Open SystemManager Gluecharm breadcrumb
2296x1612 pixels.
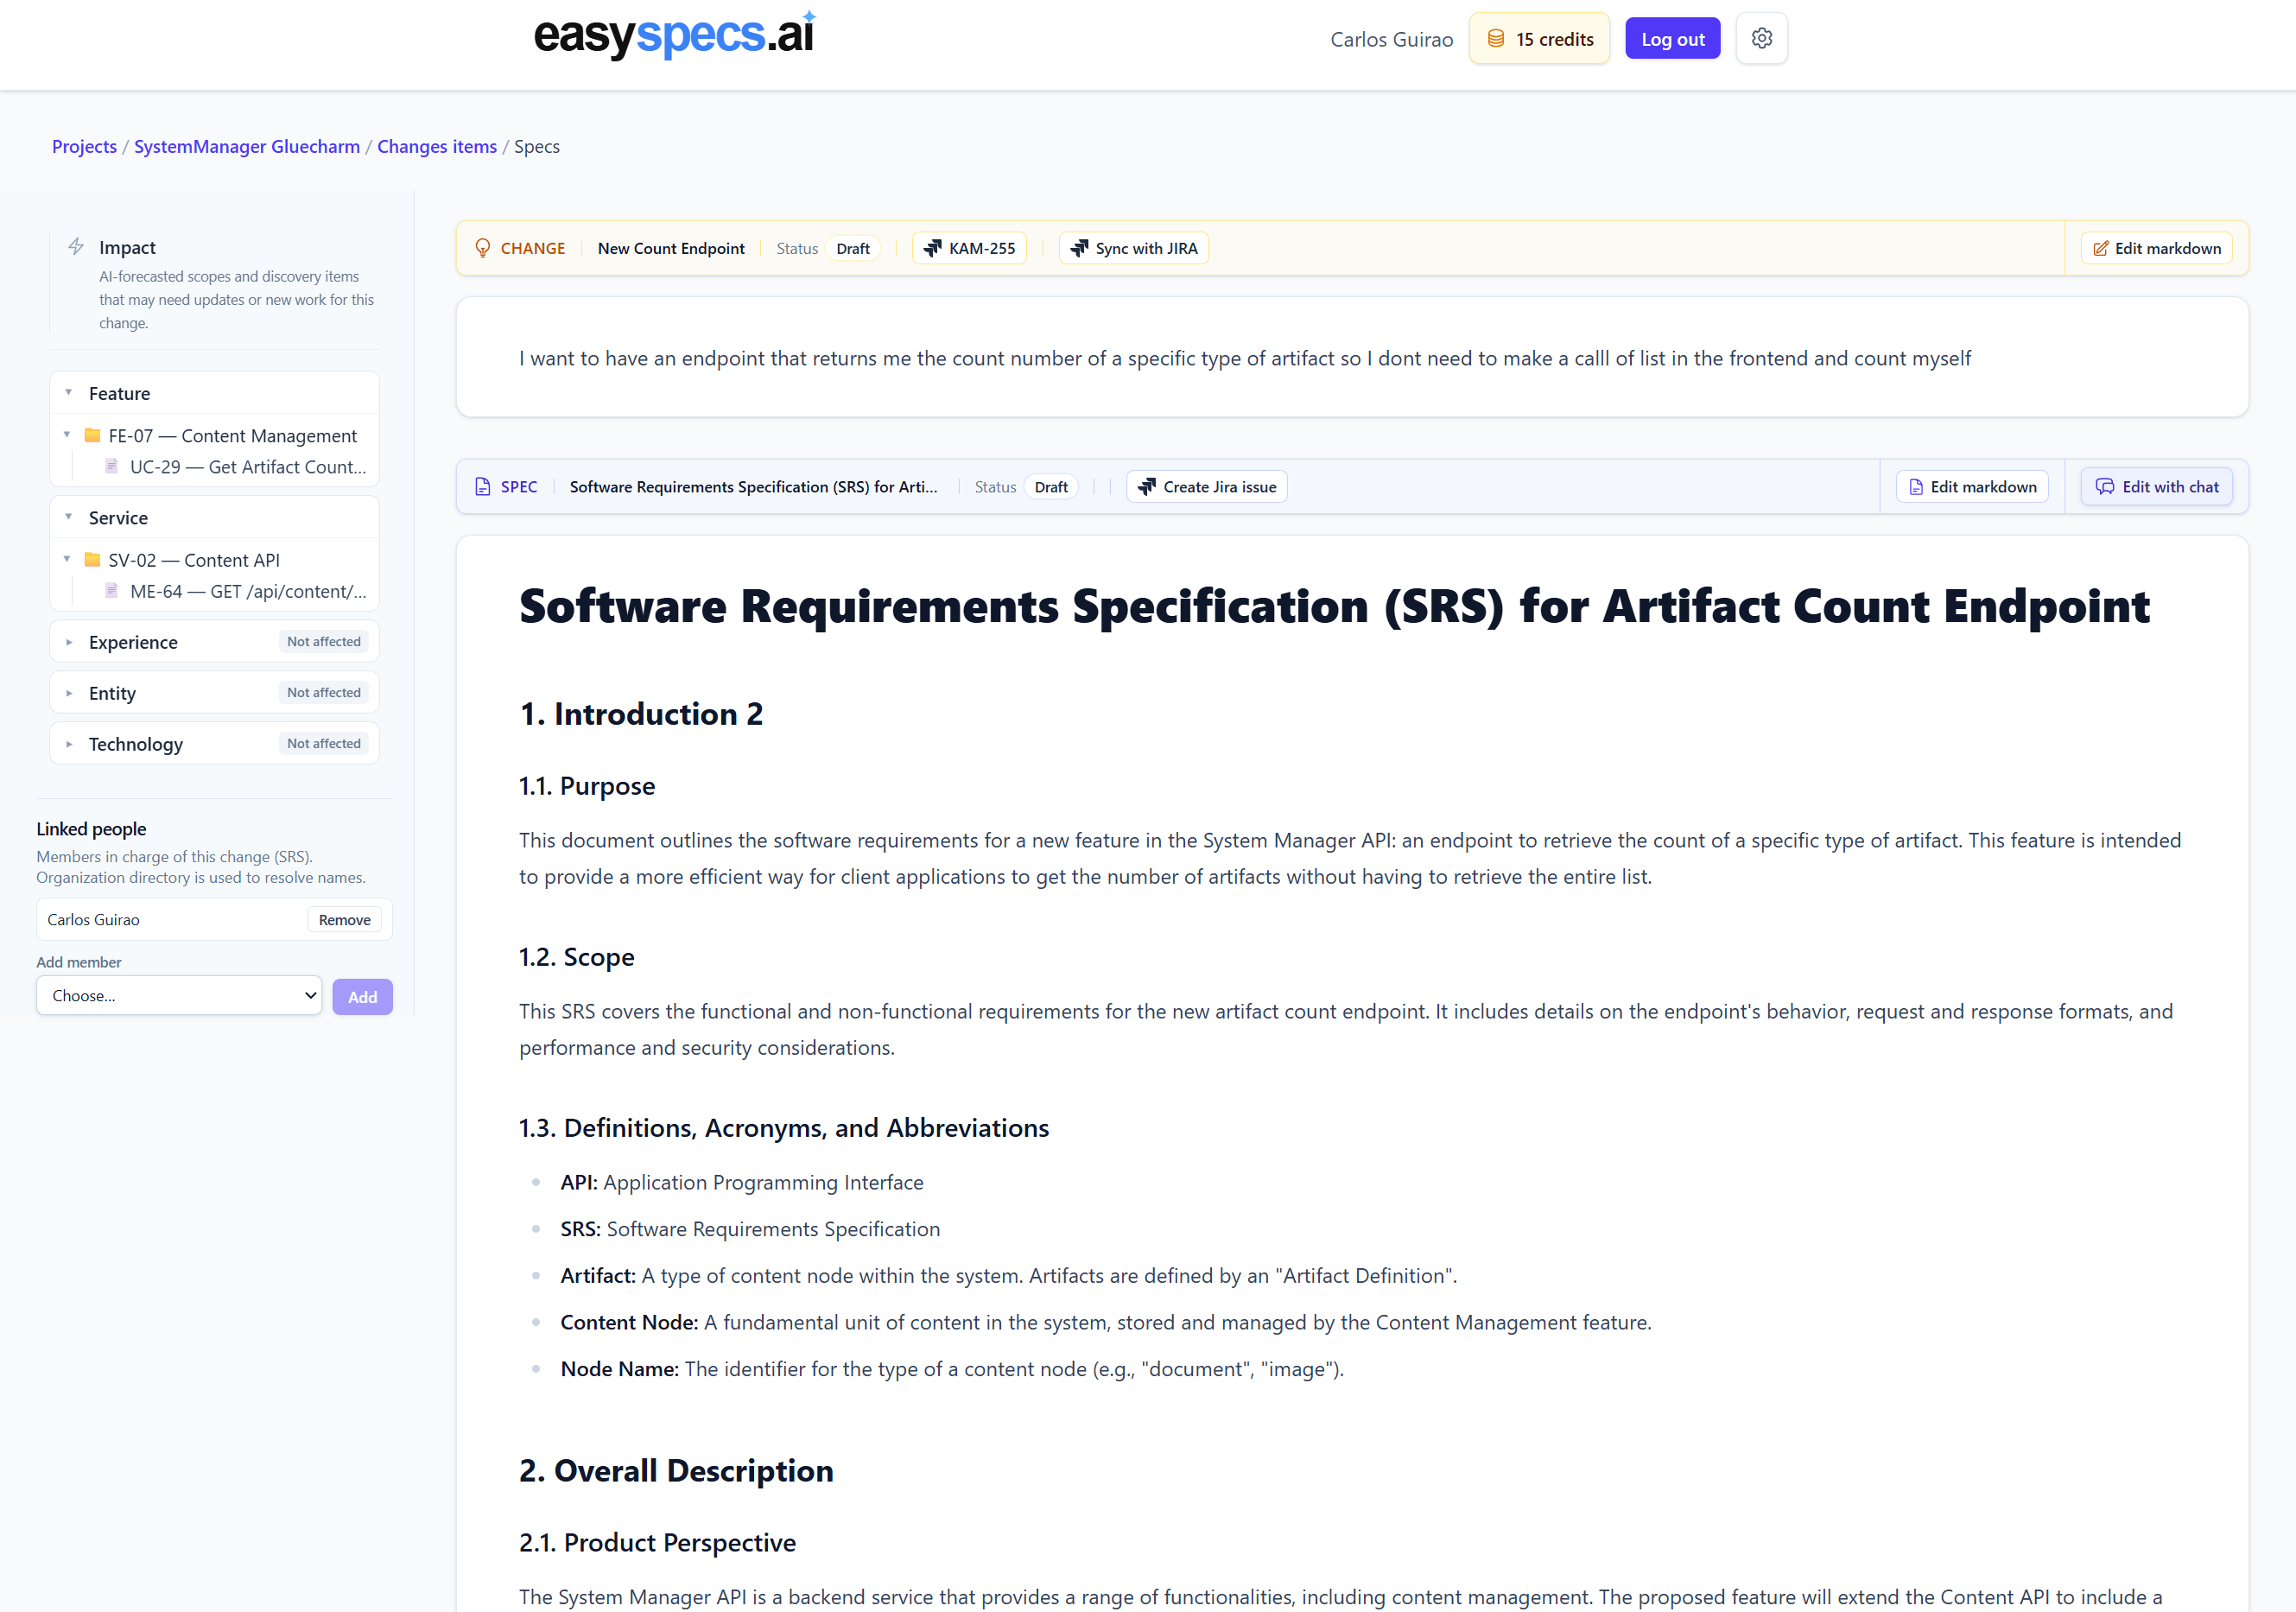247,146
